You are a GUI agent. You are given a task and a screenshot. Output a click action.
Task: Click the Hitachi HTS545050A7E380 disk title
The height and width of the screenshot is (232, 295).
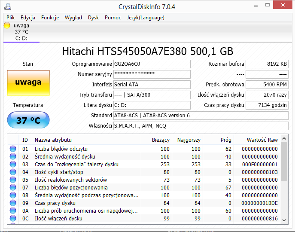click(x=148, y=51)
